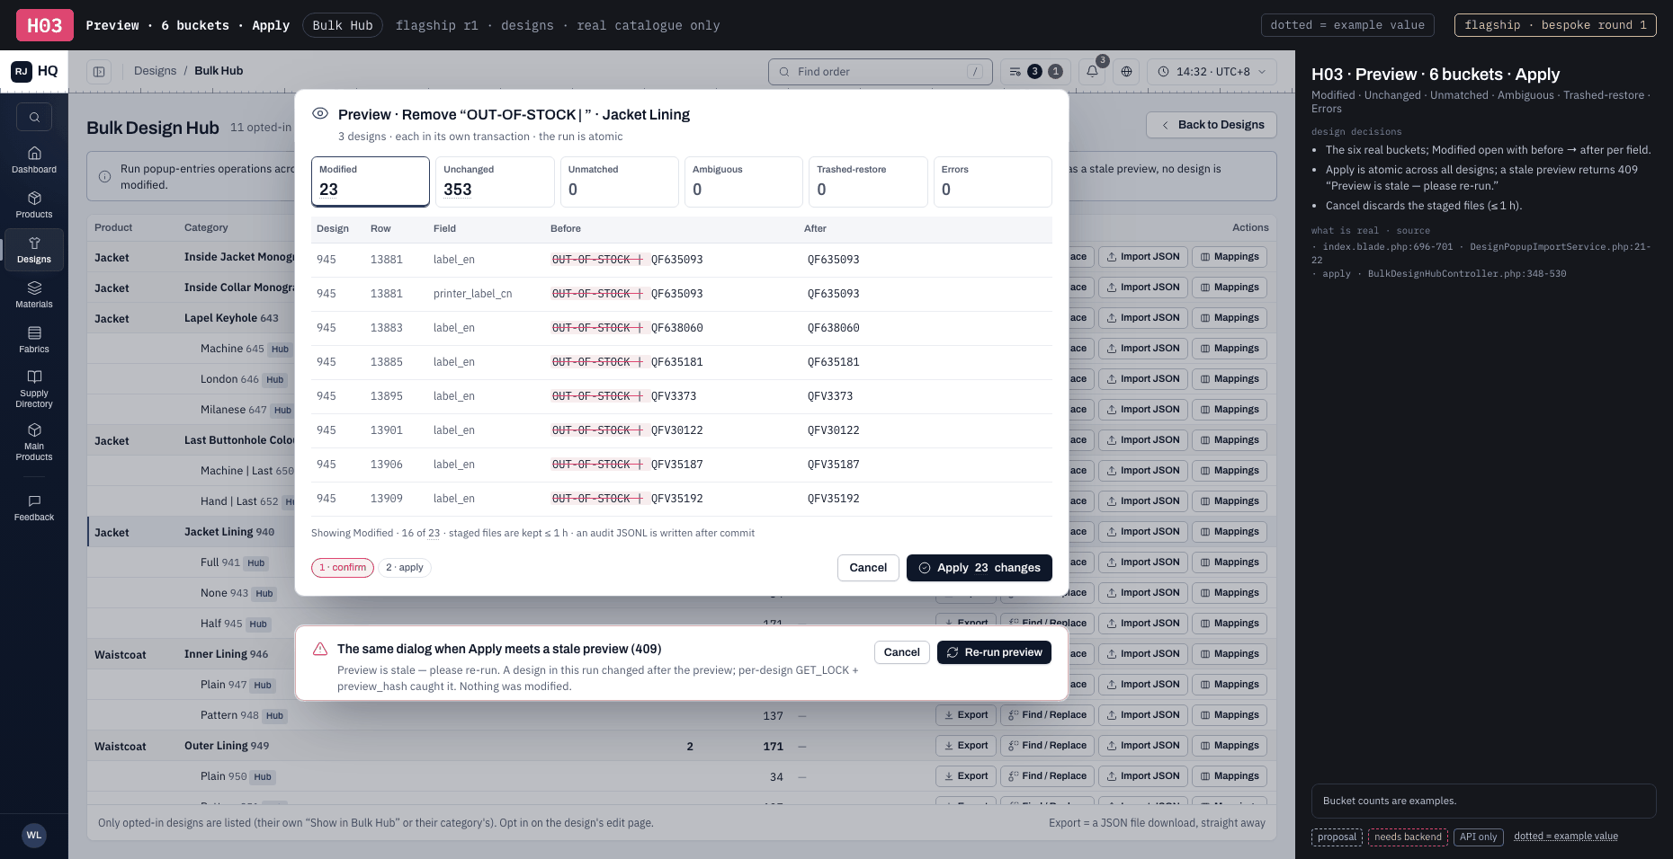
Task: Cancel the Preview dialog
Action: click(868, 568)
